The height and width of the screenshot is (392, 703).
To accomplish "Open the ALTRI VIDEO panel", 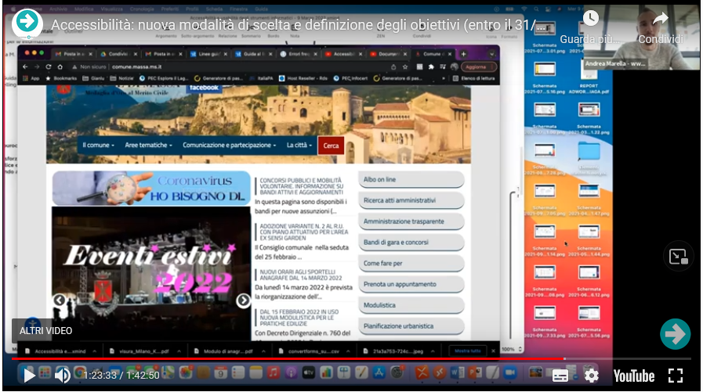I will point(45,331).
